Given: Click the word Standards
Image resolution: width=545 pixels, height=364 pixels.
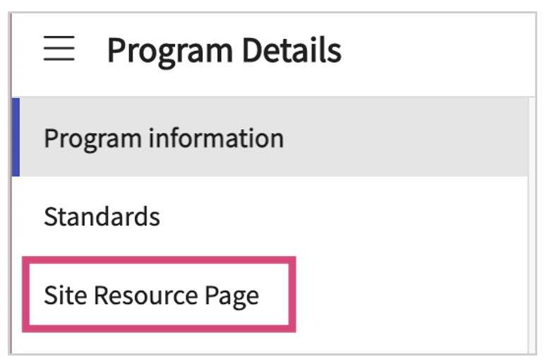Looking at the screenshot, I should tap(102, 217).
